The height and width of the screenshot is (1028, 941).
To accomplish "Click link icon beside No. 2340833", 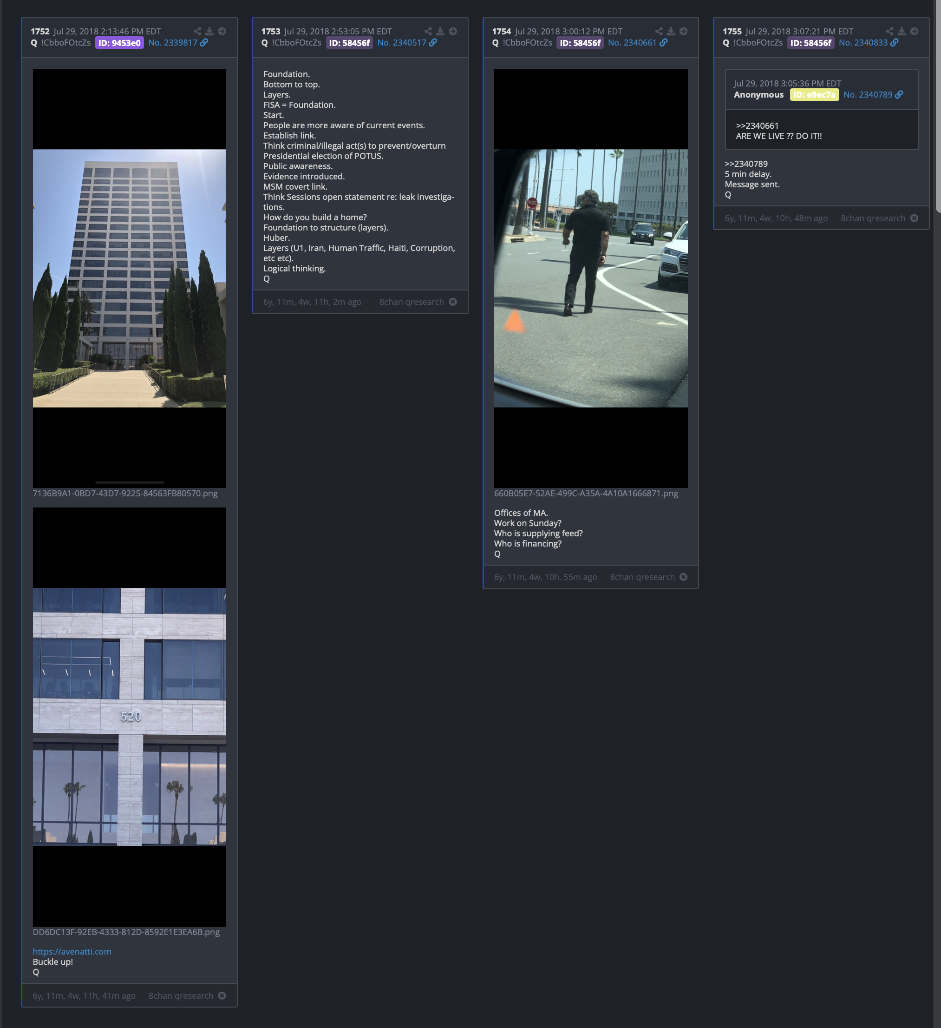I will click(x=895, y=42).
